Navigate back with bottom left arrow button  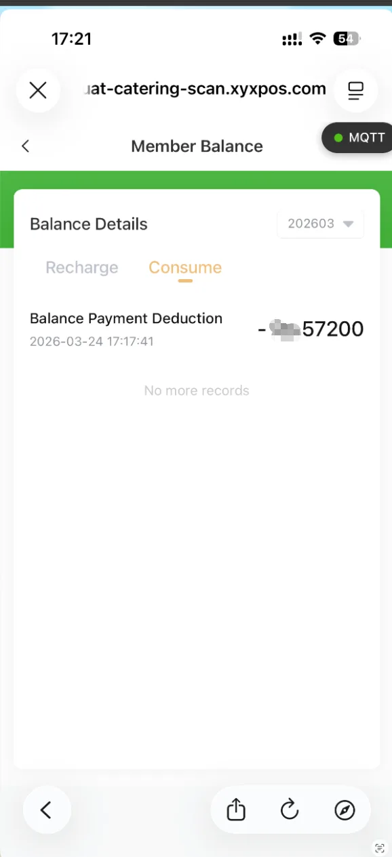coord(47,810)
